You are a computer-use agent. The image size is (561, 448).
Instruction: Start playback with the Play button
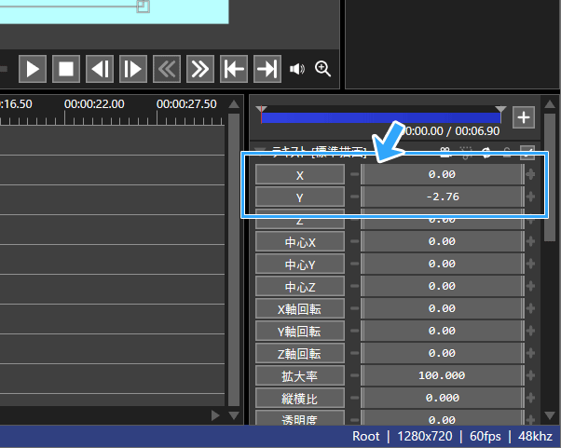click(x=33, y=69)
